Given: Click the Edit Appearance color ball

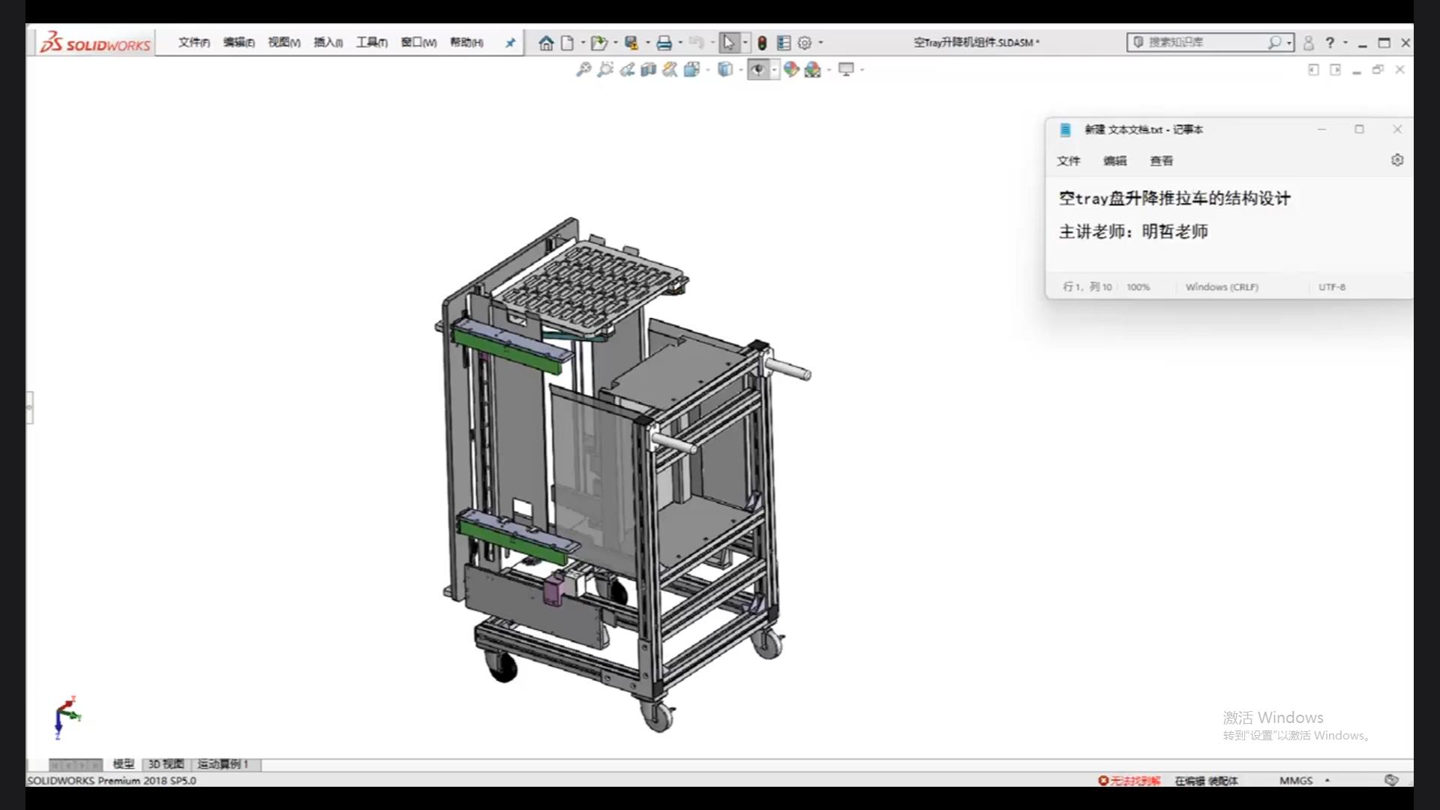Looking at the screenshot, I should tap(791, 70).
